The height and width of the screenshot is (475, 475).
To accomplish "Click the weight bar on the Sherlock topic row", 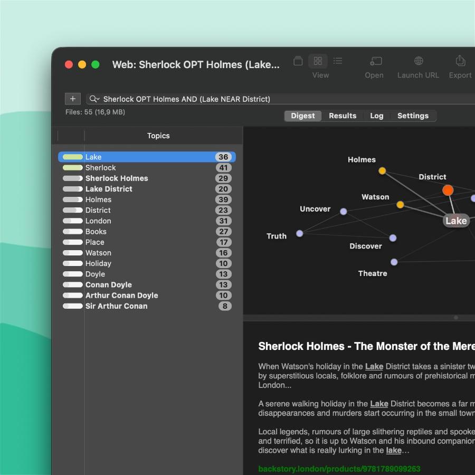I will (x=73, y=167).
